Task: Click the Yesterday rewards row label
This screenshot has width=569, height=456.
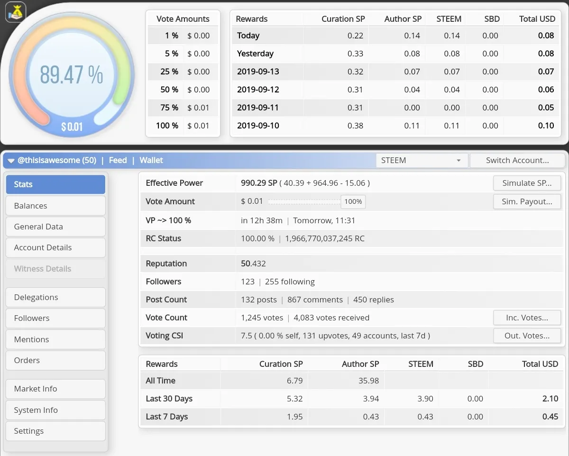Action: [x=256, y=54]
